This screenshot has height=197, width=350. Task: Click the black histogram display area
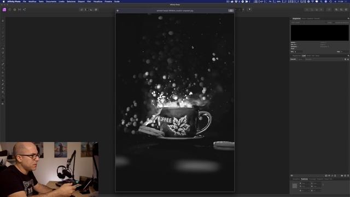pos(319,33)
